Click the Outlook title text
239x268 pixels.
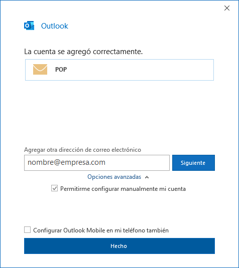tap(55, 26)
